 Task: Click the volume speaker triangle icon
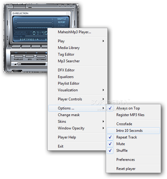pos(15,64)
